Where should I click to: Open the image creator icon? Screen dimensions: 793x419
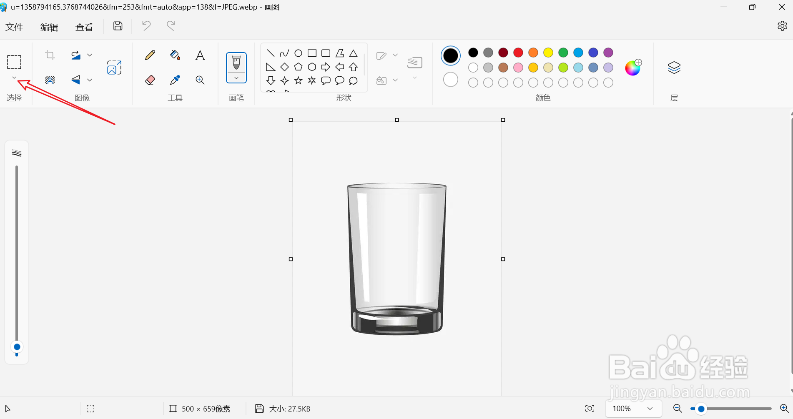click(x=114, y=68)
